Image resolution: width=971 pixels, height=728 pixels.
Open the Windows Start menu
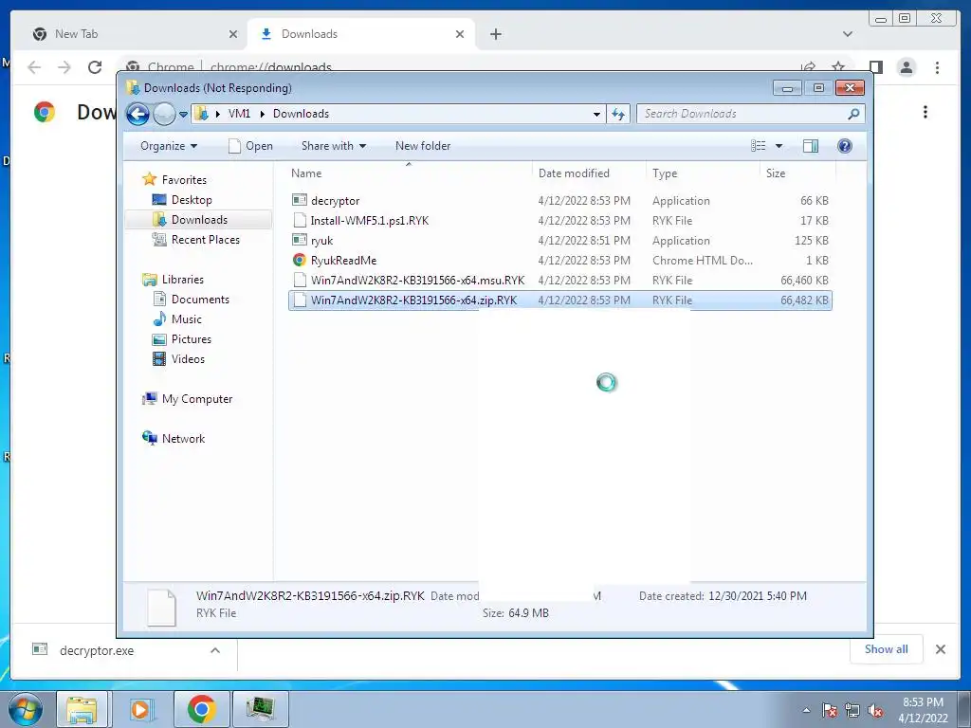click(x=26, y=709)
